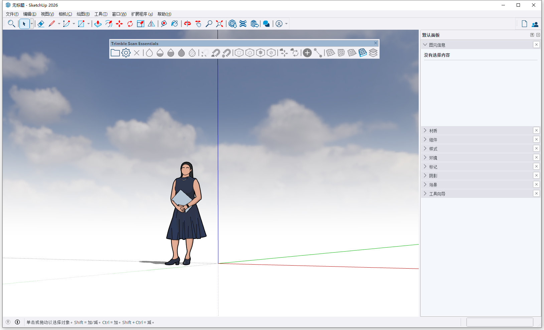Open the Tape Measure tool
The image size is (544, 330).
pos(164,24)
